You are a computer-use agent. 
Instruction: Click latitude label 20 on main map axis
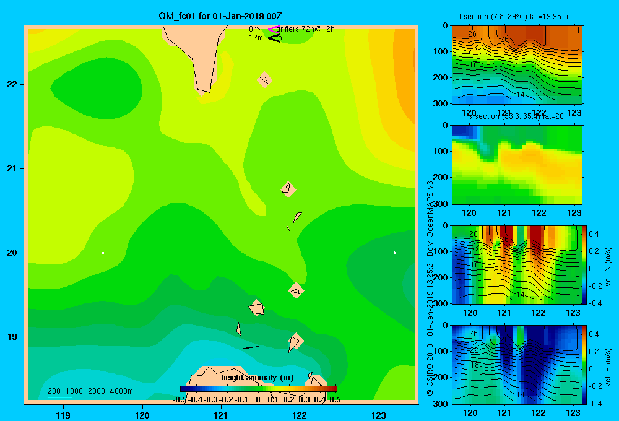(x=12, y=253)
